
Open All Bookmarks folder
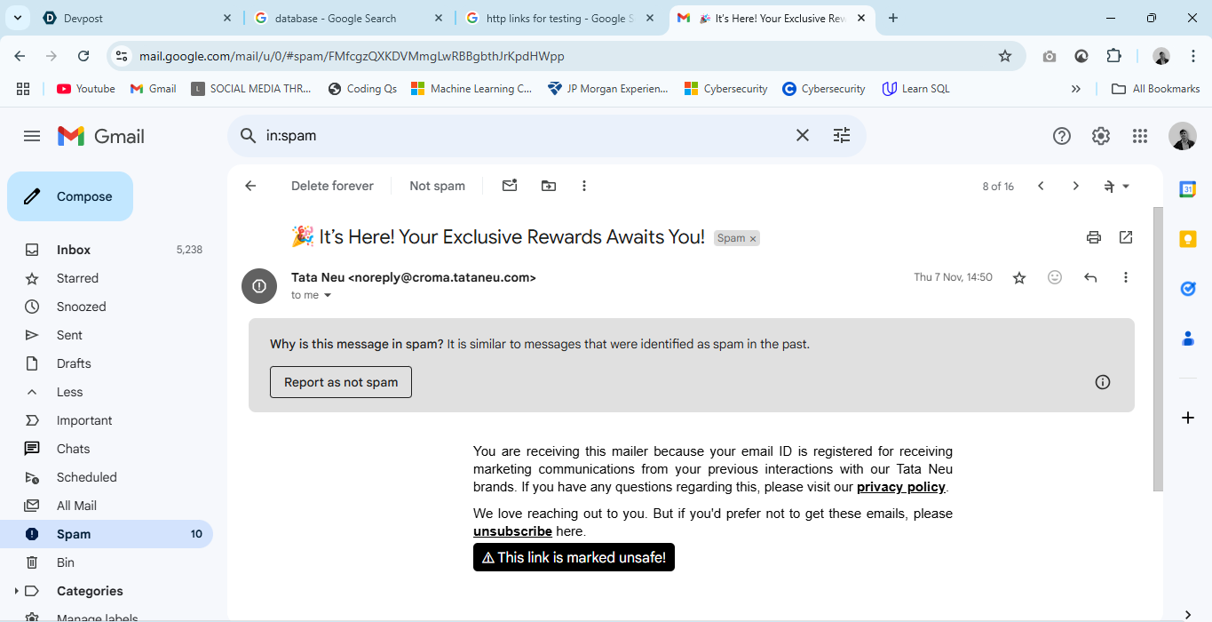[x=1156, y=89]
